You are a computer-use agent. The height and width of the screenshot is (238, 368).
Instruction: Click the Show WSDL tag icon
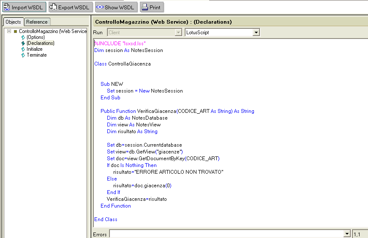[x=100, y=7]
